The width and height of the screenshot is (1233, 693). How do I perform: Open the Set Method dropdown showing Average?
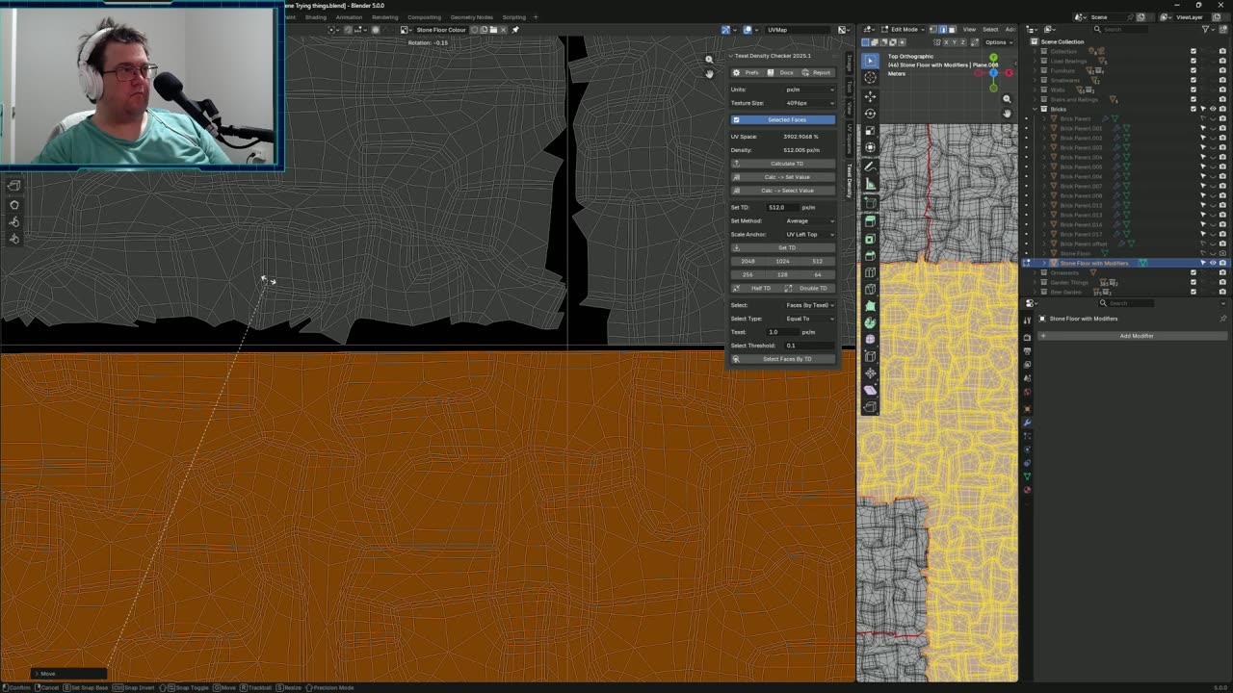809,220
